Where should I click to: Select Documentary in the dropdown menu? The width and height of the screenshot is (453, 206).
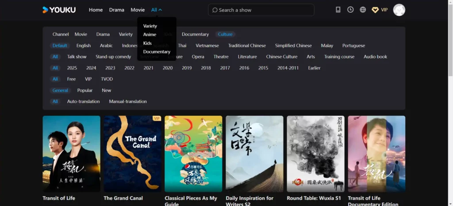pyautogui.click(x=157, y=52)
